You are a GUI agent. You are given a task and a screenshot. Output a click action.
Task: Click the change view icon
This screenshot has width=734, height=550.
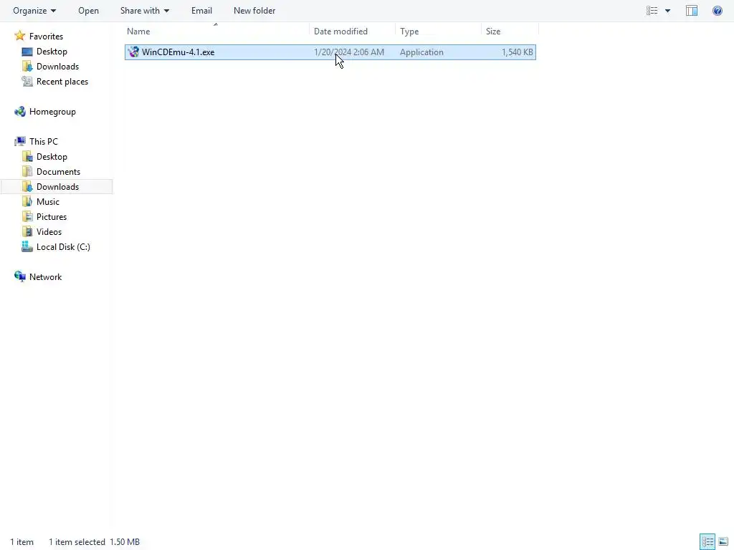pos(652,10)
